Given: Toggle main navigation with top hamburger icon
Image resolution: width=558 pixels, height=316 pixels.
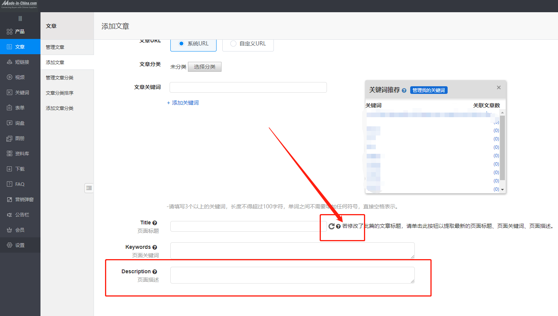Looking at the screenshot, I should tap(20, 18).
